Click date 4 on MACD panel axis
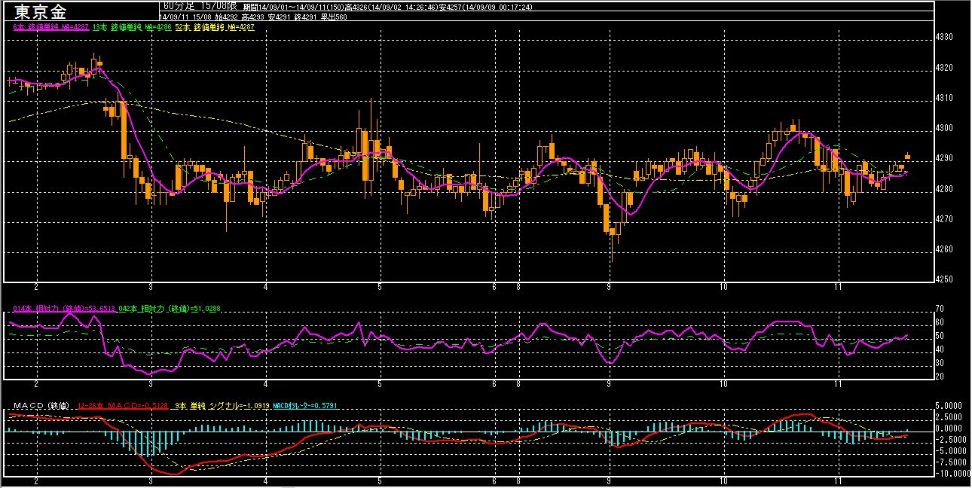 (x=266, y=480)
